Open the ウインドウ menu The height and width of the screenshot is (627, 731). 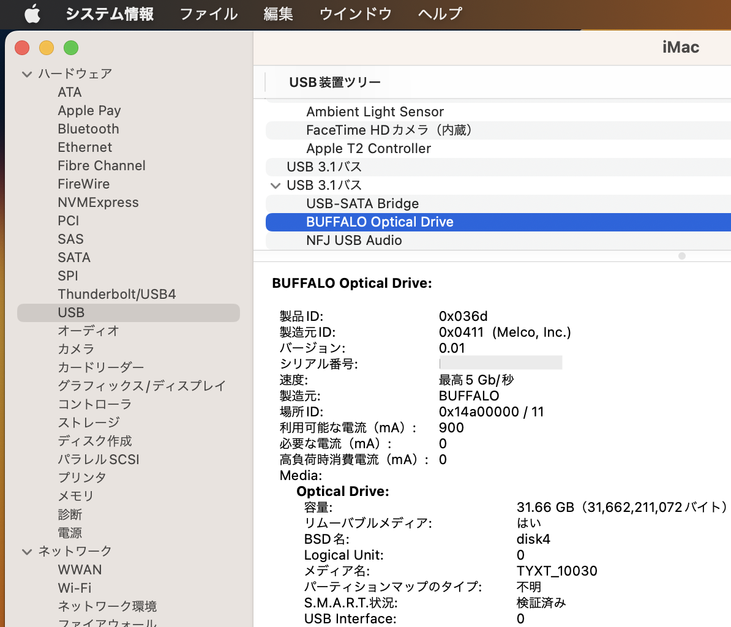coord(355,14)
